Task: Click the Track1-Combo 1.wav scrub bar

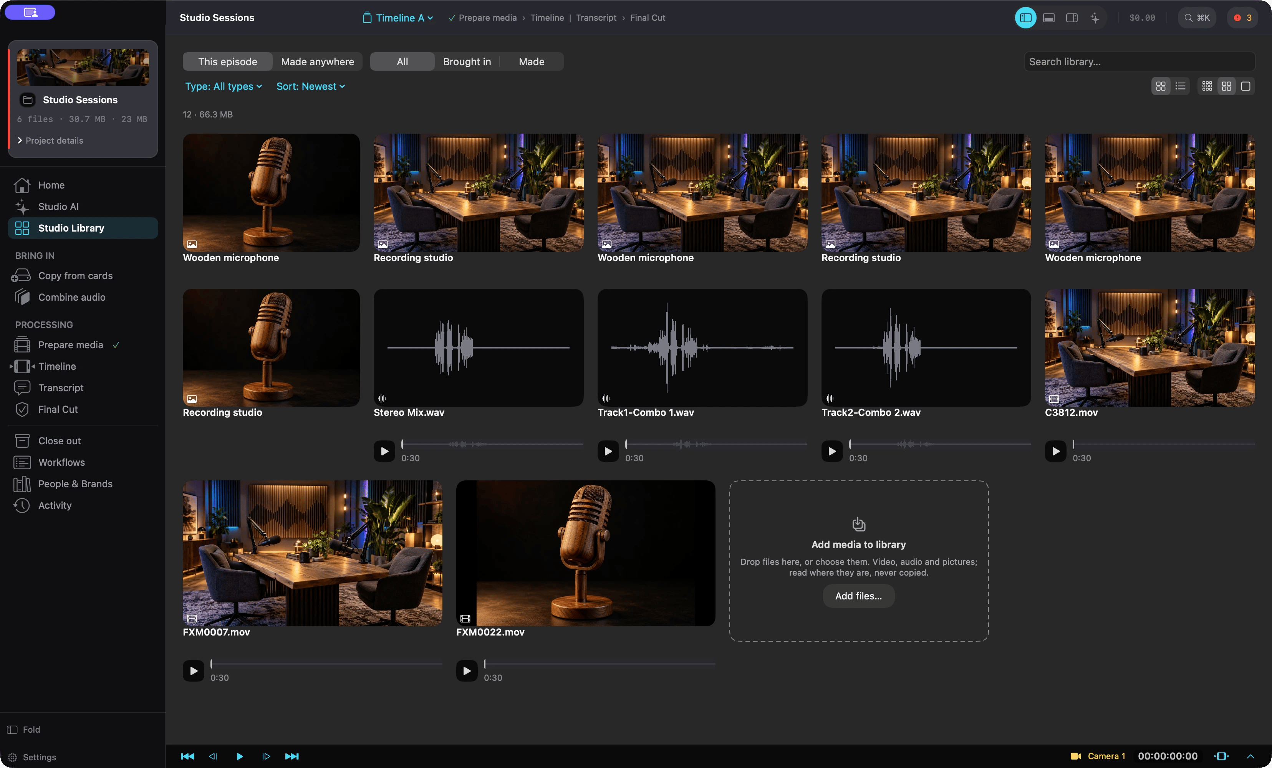Action: tap(716, 444)
